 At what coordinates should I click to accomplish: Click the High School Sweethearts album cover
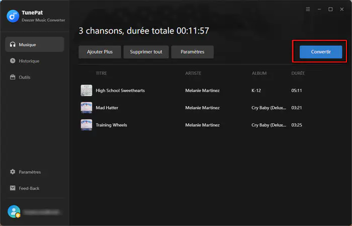[x=86, y=90]
